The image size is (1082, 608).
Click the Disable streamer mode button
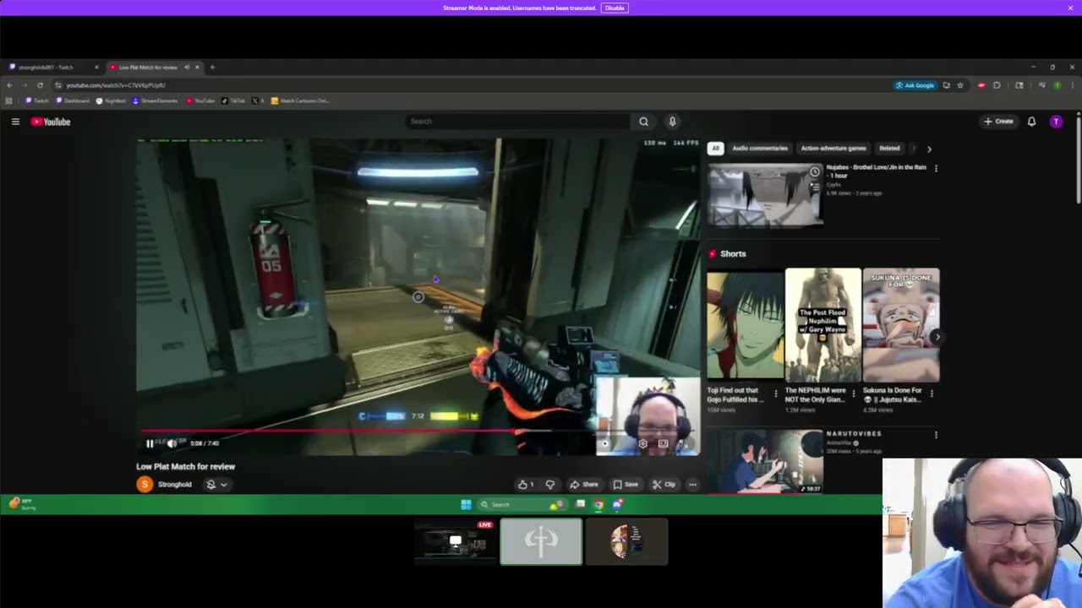pyautogui.click(x=615, y=8)
